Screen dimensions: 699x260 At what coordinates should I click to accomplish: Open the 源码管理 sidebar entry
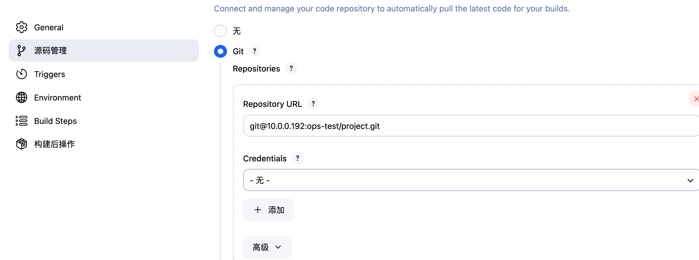tap(50, 51)
